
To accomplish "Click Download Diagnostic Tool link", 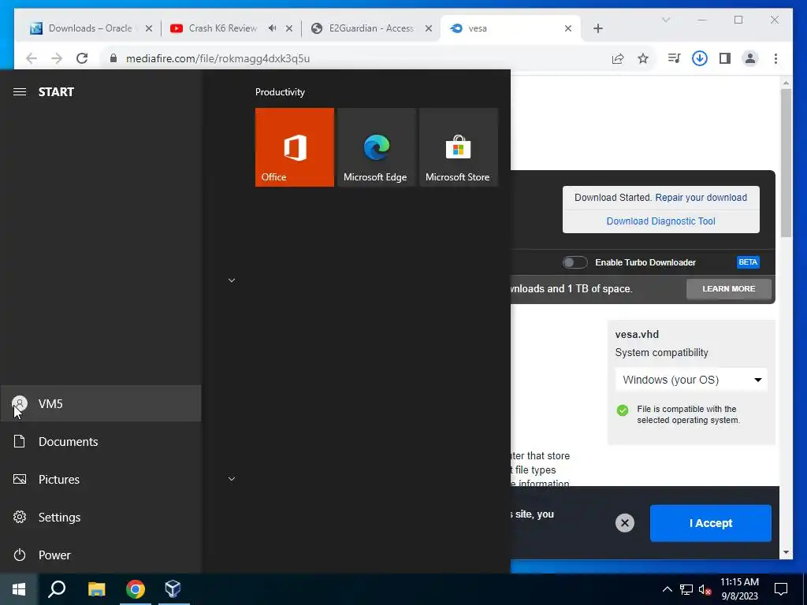I will click(x=661, y=221).
